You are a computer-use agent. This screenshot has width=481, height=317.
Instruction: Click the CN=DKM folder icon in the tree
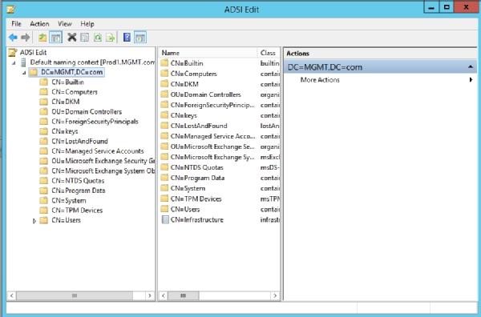pos(44,102)
